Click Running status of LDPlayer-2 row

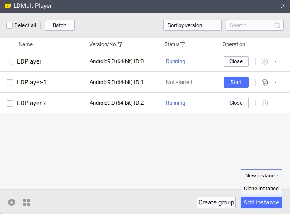175,103
